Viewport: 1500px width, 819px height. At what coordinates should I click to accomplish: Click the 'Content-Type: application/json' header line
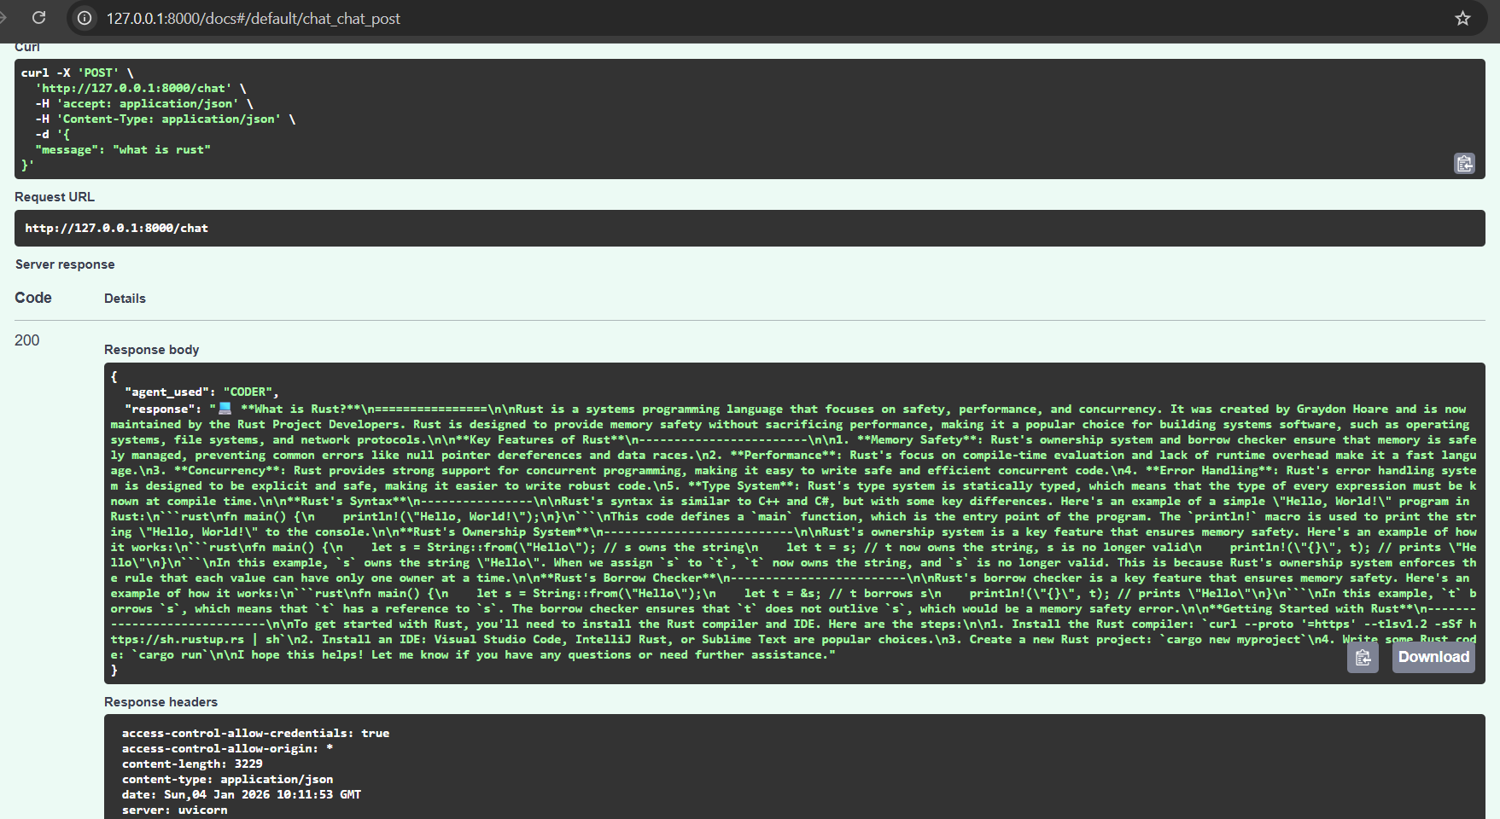pyautogui.click(x=166, y=119)
